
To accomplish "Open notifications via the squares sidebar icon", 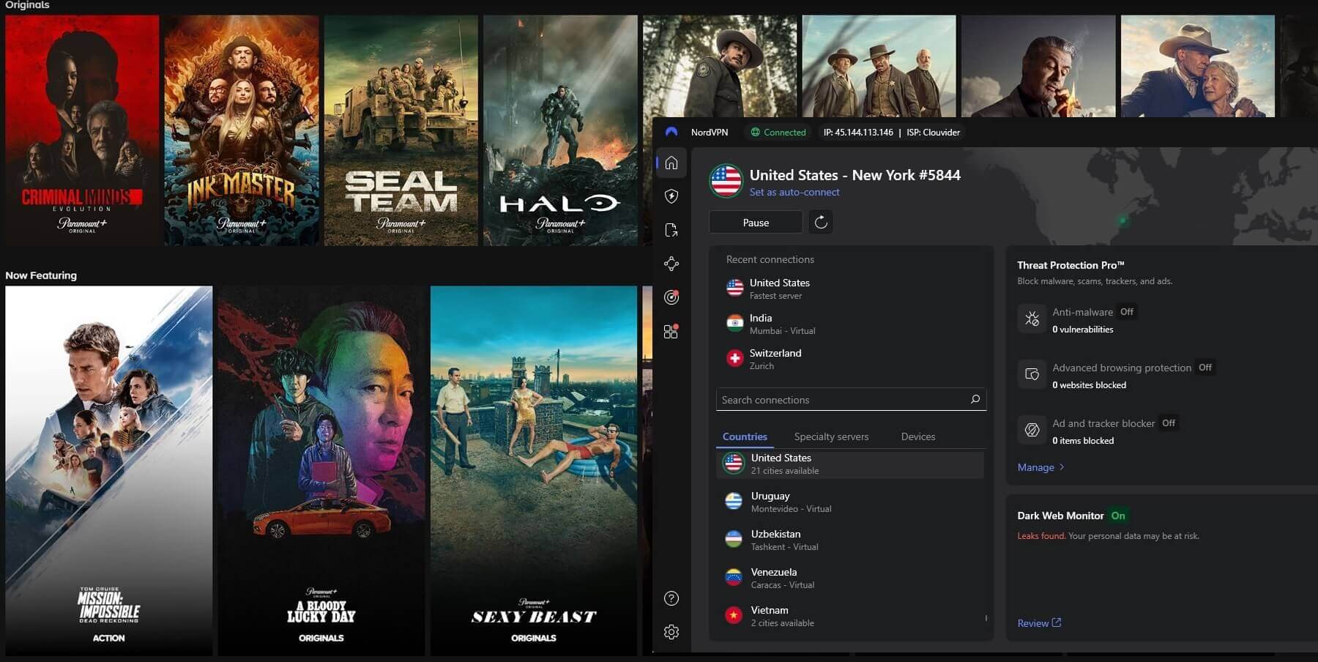I will [671, 331].
